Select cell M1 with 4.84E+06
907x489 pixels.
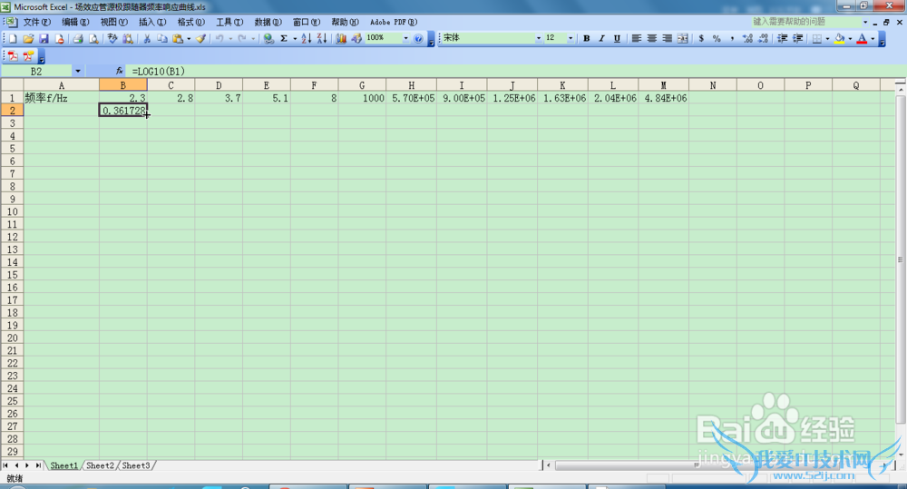pyautogui.click(x=664, y=98)
